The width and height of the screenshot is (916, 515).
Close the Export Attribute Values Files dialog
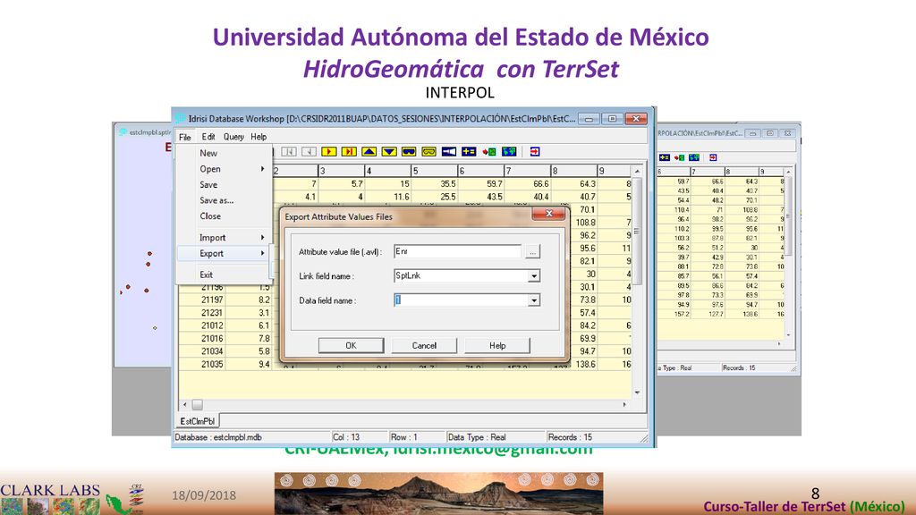click(548, 214)
